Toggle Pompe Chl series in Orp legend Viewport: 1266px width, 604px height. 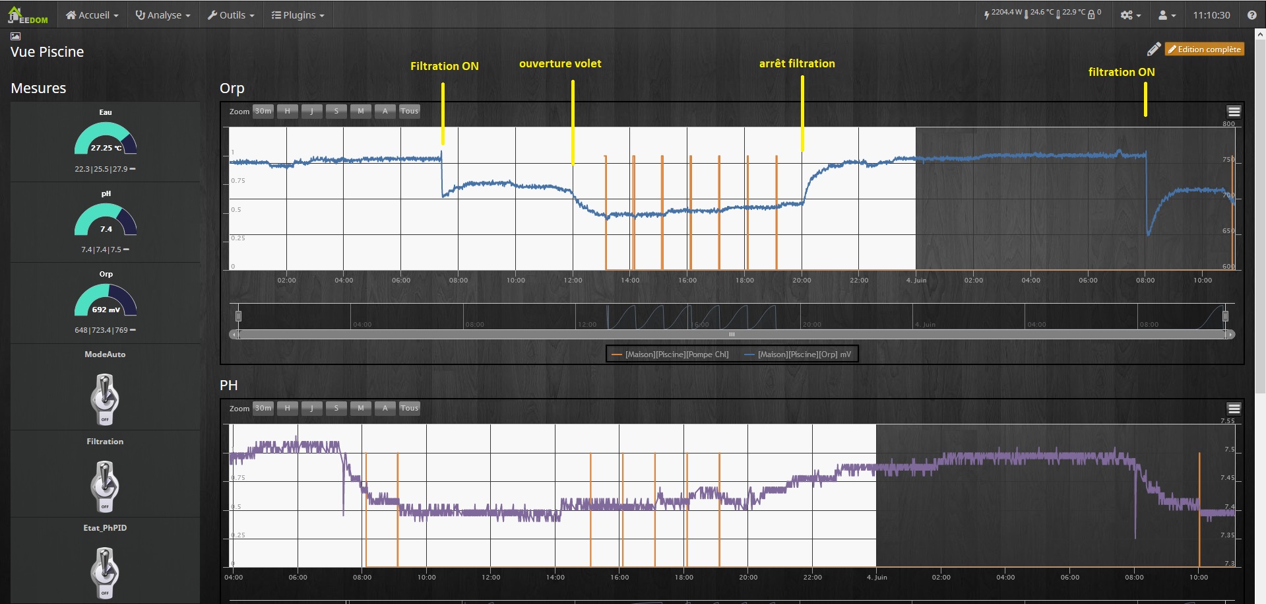670,354
